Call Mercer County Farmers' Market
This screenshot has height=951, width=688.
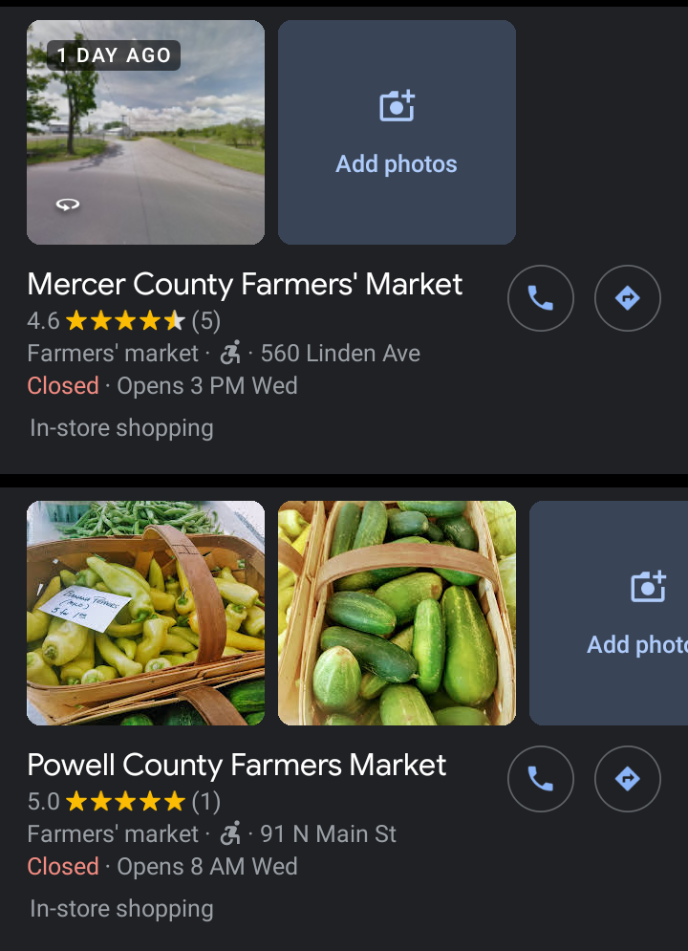coord(540,299)
